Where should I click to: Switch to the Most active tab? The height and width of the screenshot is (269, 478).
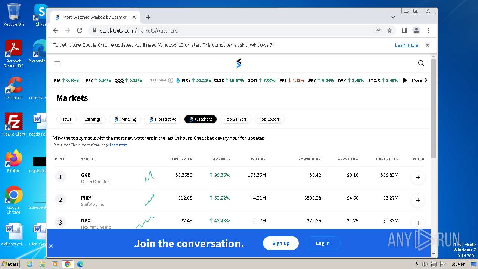pos(163,119)
